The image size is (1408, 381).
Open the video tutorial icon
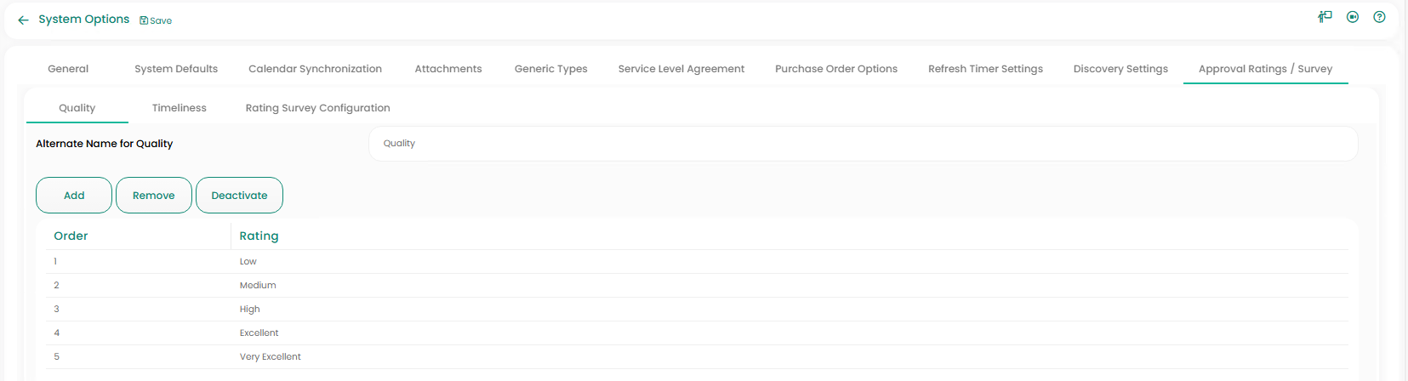1353,17
